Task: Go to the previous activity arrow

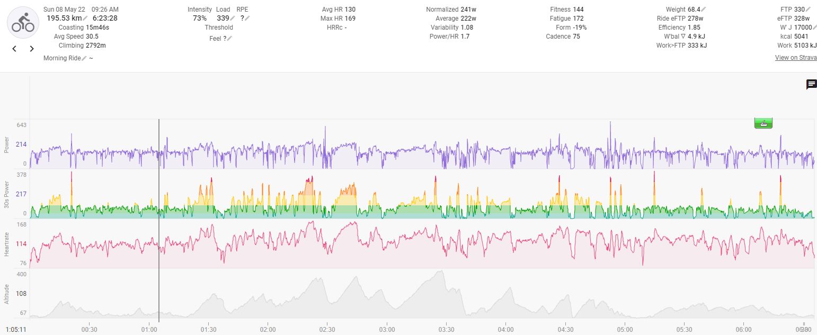Action: pyautogui.click(x=14, y=49)
